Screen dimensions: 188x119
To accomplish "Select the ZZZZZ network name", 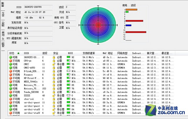I will pos(27,96).
